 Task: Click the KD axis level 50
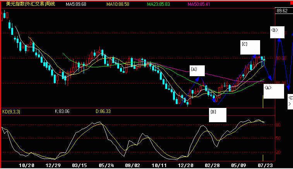(278, 138)
